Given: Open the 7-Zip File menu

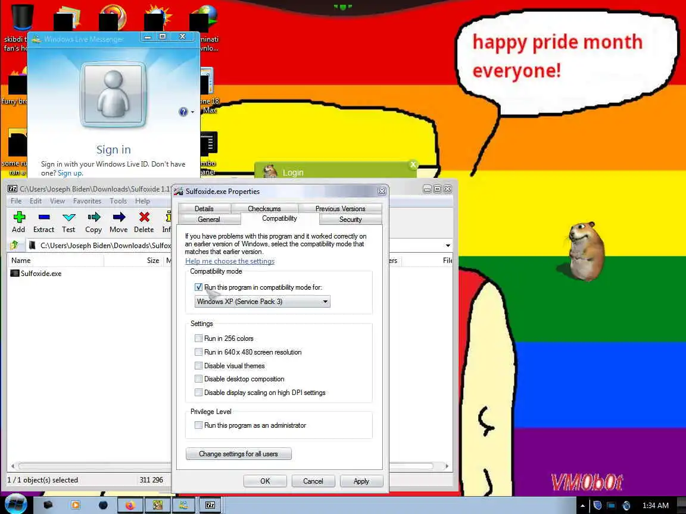Looking at the screenshot, I should [x=16, y=201].
